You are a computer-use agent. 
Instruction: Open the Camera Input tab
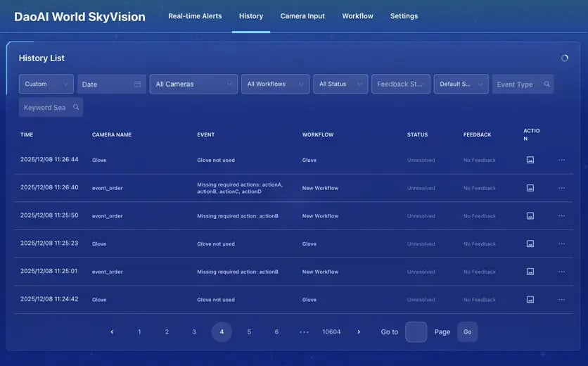point(302,16)
